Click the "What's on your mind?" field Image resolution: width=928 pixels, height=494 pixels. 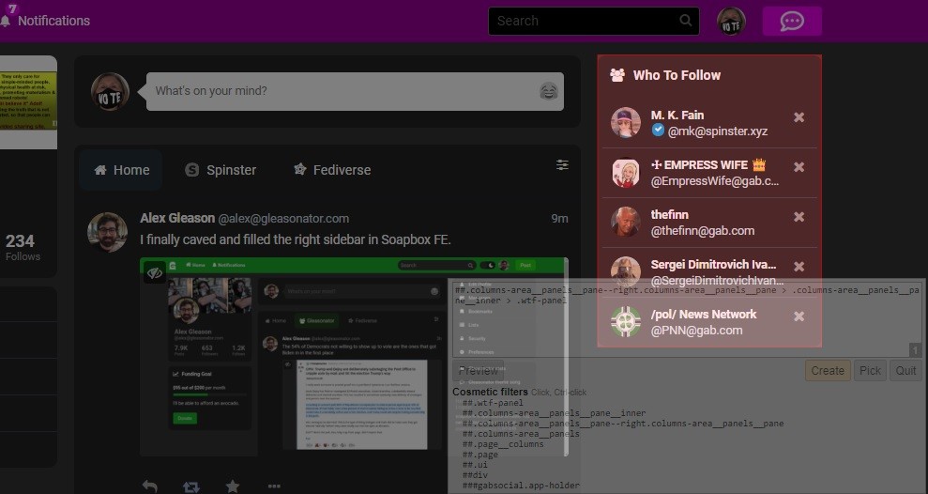coord(338,91)
